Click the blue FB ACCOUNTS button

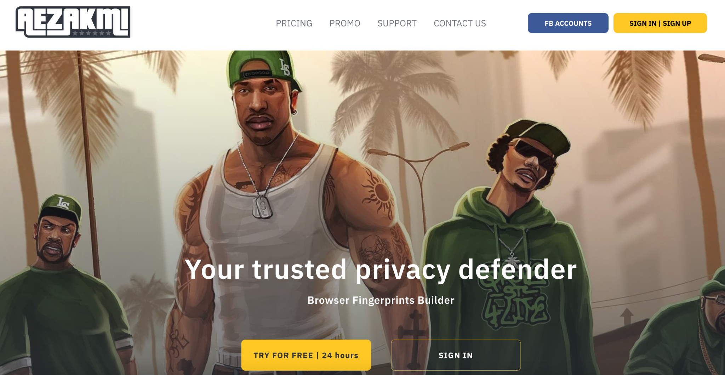coord(568,23)
